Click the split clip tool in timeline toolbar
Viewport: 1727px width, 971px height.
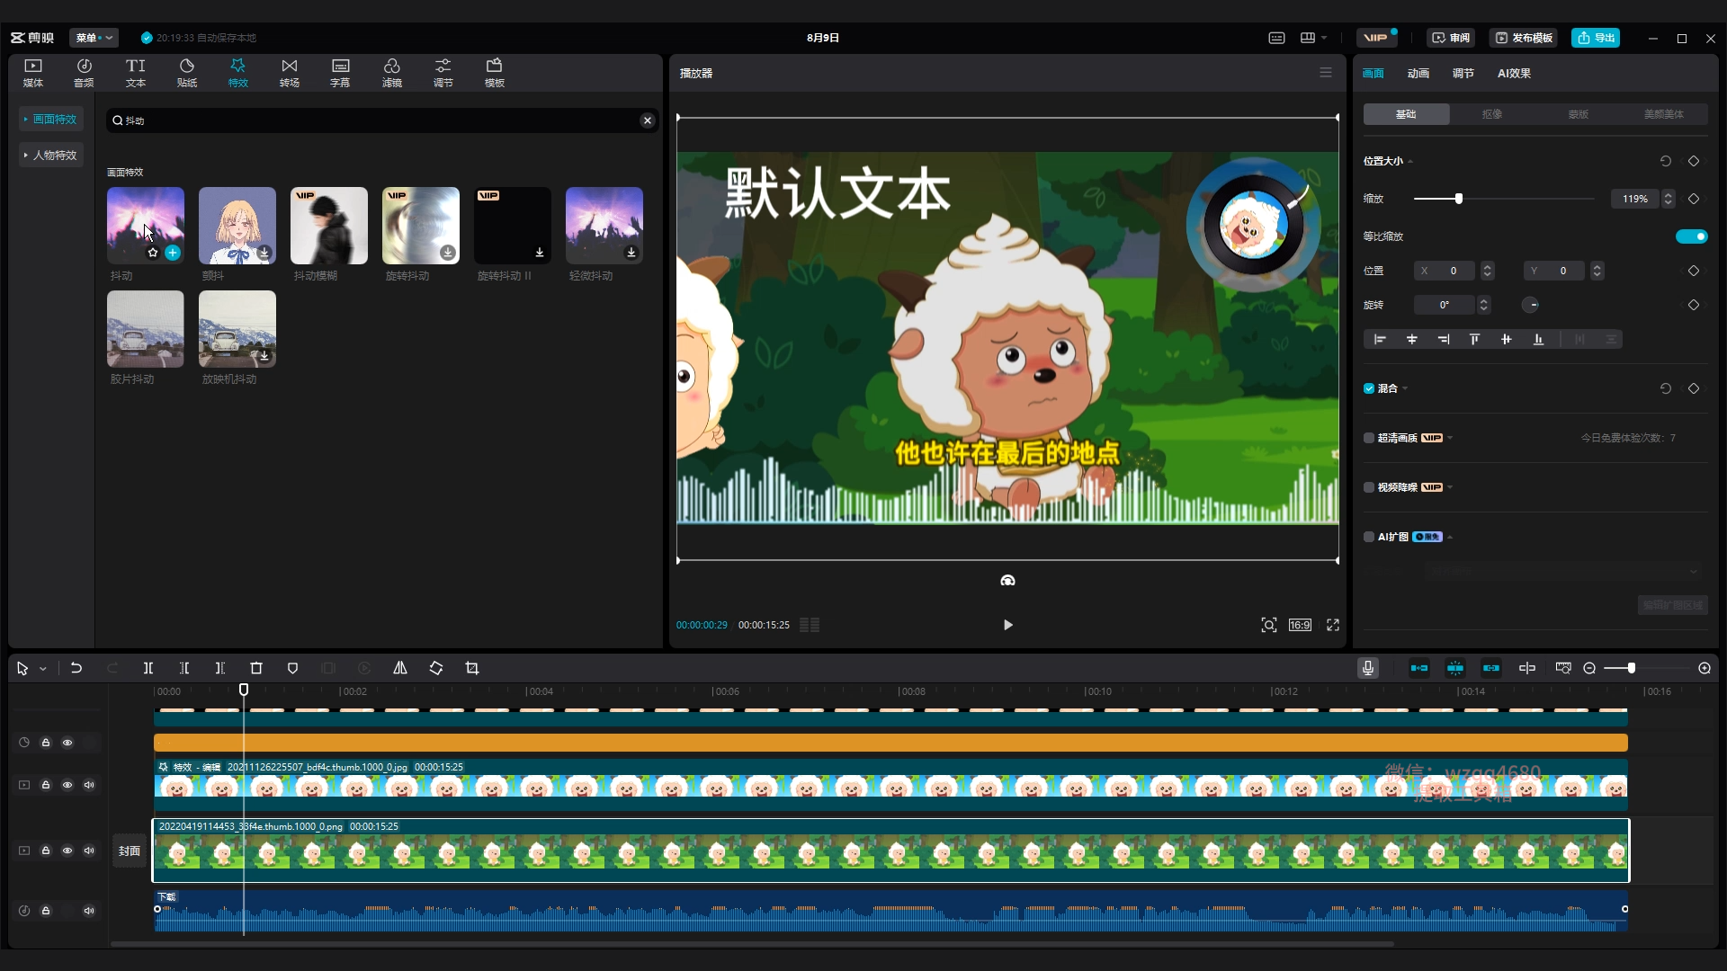point(148,668)
